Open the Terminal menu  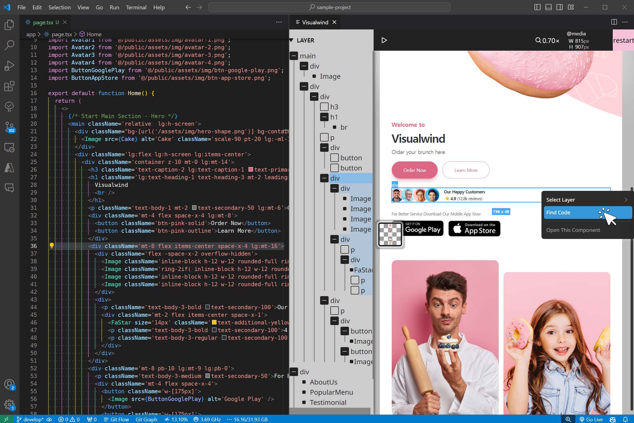tap(136, 7)
